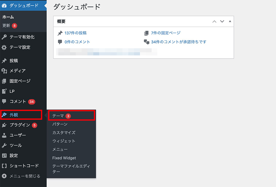The image size is (276, 187).
Task: Click the double-bubble icon next to 34件のコメント
Action: click(x=147, y=42)
